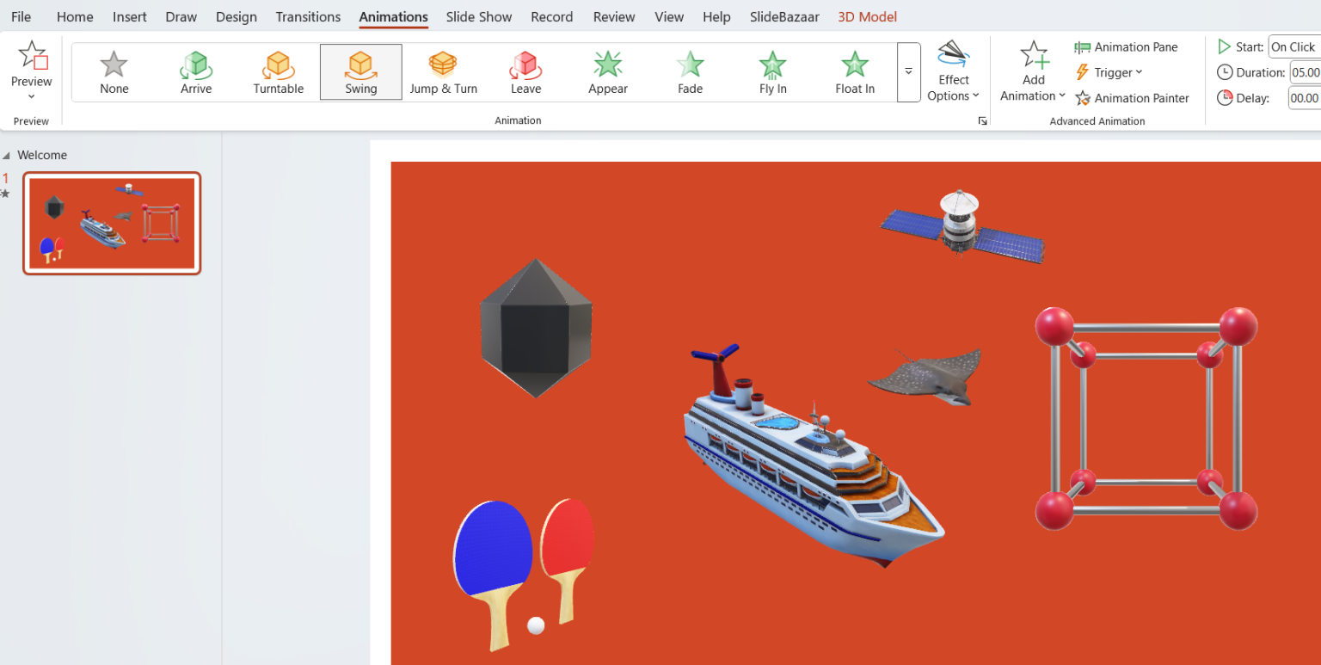This screenshot has width=1321, height=665.
Task: Open the Animation Pane
Action: (x=1127, y=46)
